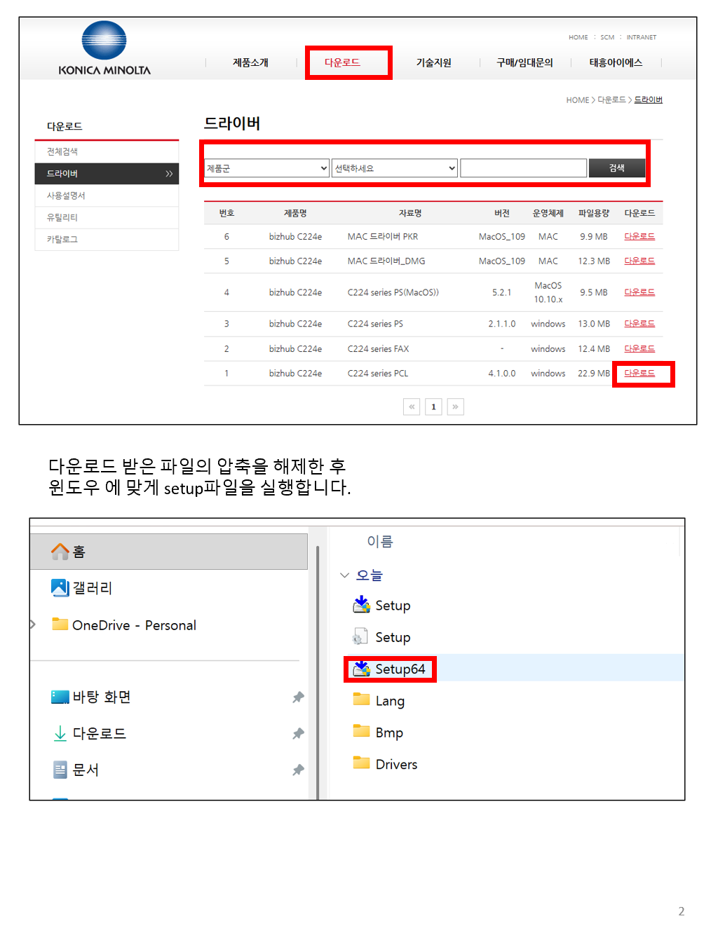The image size is (718, 928).
Task: Open 바탕 화면 in quick access
Action: click(x=101, y=697)
